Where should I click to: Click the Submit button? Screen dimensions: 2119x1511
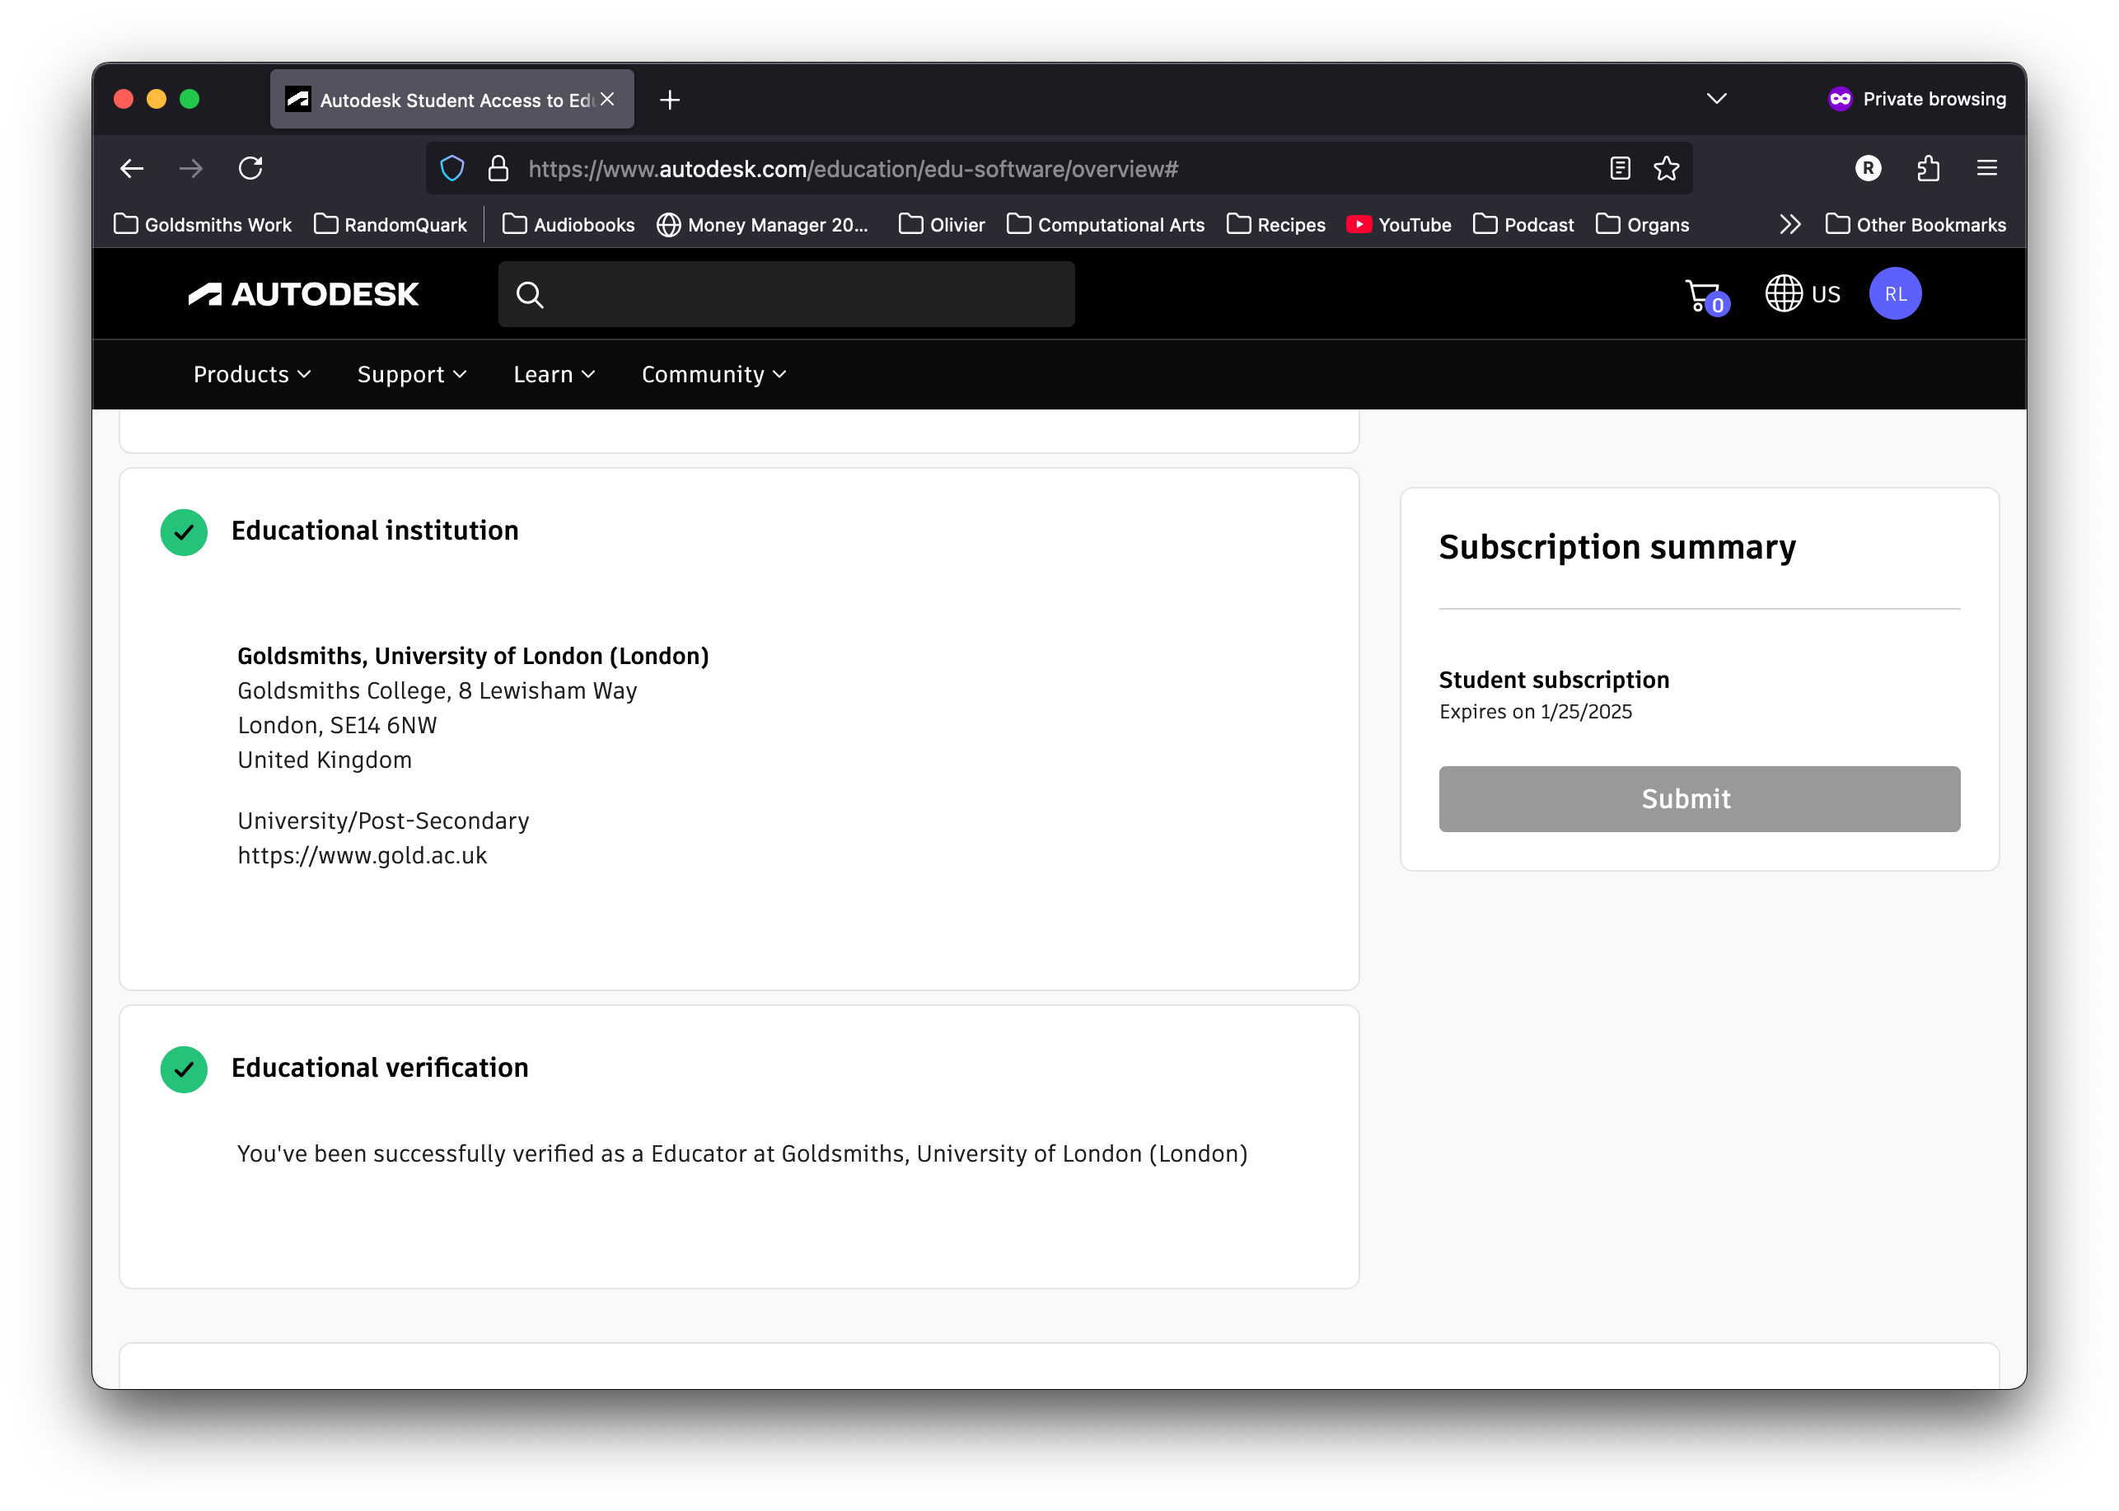pyautogui.click(x=1699, y=798)
